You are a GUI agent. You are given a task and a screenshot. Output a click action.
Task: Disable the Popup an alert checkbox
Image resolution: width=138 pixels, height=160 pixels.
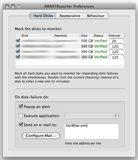pyautogui.click(x=21, y=106)
